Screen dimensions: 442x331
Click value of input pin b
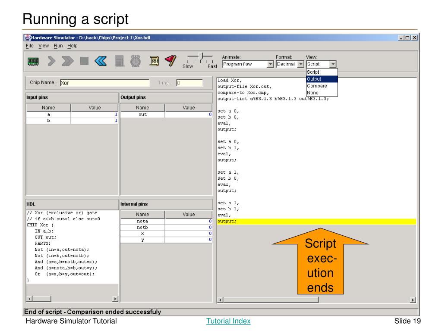95,121
